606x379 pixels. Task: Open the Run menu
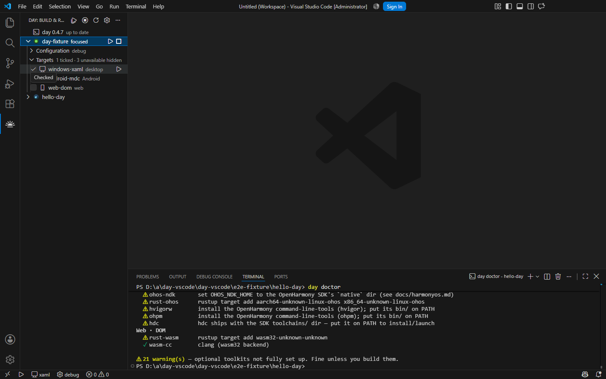(114, 6)
